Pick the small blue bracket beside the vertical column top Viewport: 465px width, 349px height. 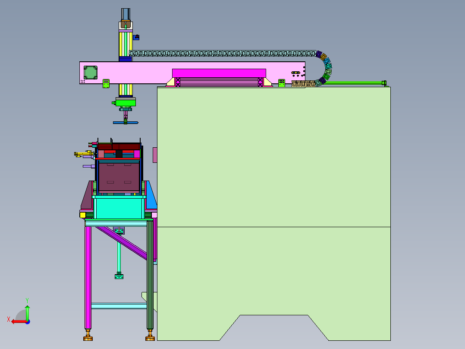[x=136, y=37]
